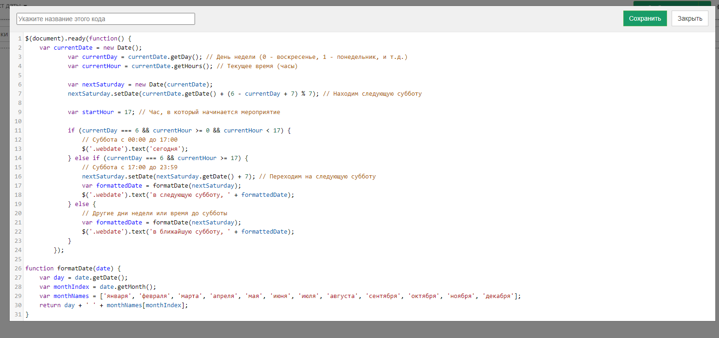Click the 'var formattedDate' code on line 21

point(161,223)
